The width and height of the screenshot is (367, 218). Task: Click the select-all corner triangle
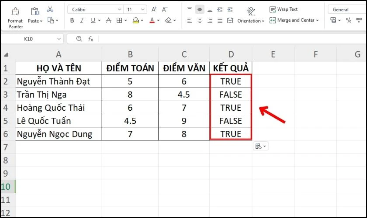[x=6, y=55]
